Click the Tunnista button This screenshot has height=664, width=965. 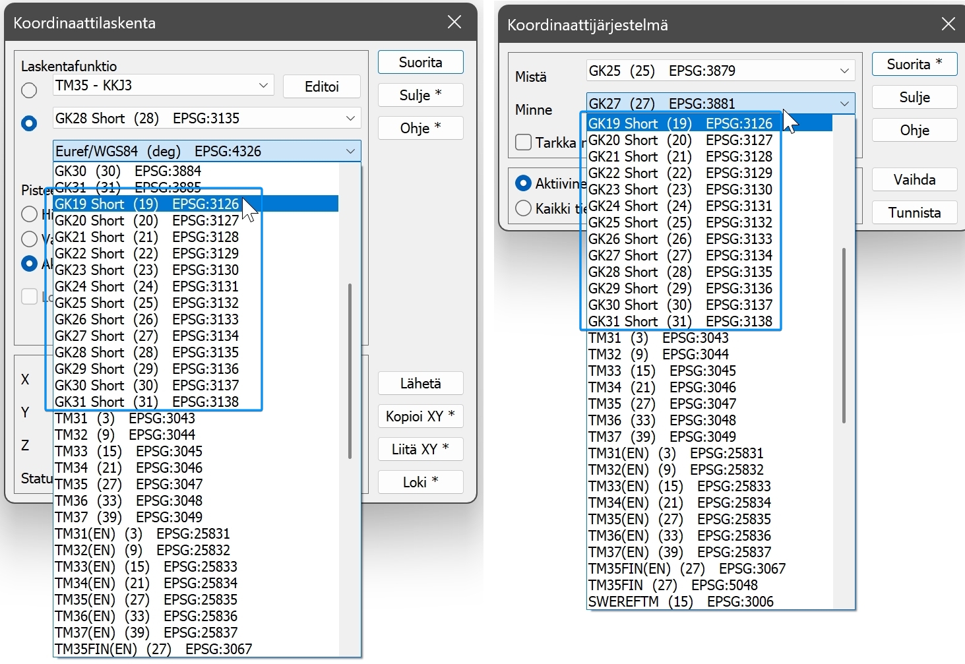pyautogui.click(x=914, y=212)
